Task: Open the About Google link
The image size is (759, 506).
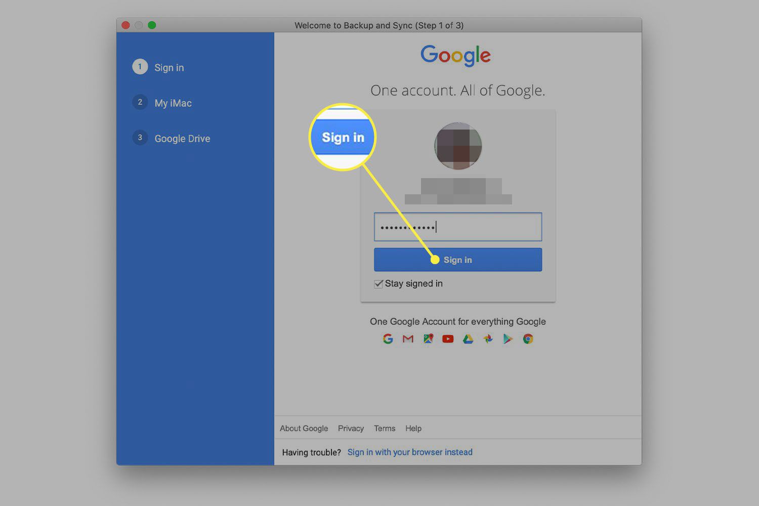Action: click(x=304, y=428)
